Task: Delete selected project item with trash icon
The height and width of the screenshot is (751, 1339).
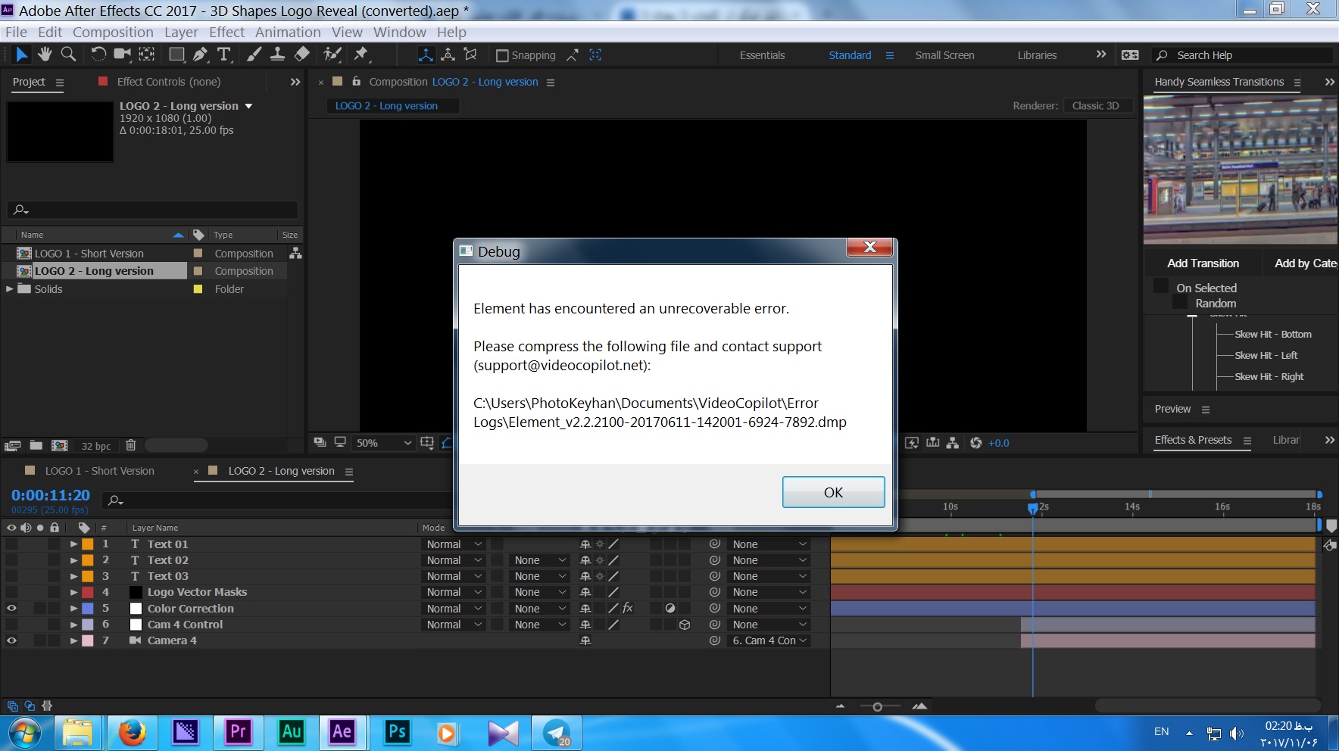Action: click(130, 445)
